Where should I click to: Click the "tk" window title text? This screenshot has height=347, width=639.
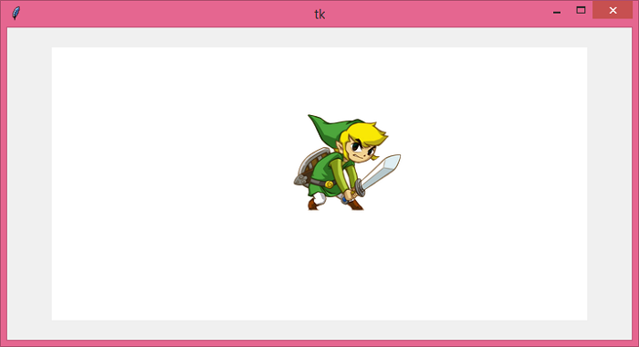tap(319, 15)
